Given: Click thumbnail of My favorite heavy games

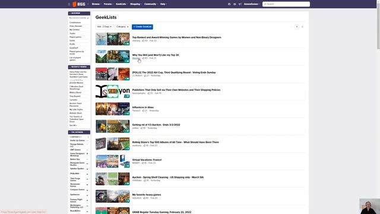Looking at the screenshot, I should 112,196.
